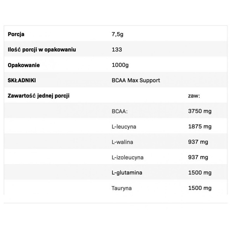This screenshot has width=233, height=233.
Task: Select the 133 servings value
Action: point(116,50)
